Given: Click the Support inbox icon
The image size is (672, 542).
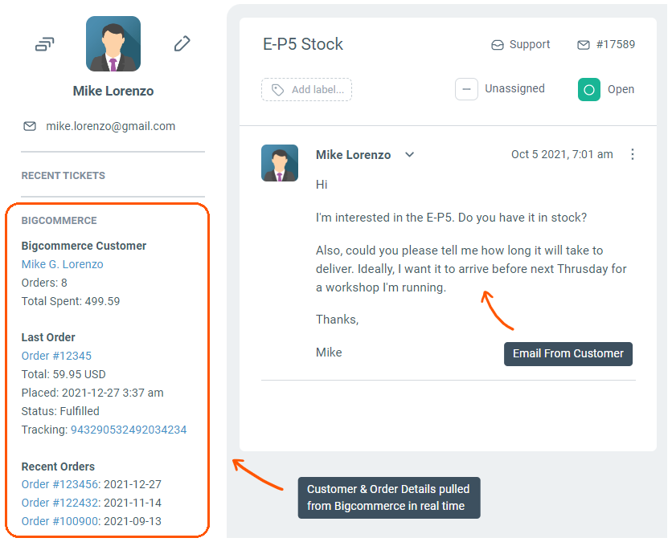Looking at the screenshot, I should click(x=498, y=45).
